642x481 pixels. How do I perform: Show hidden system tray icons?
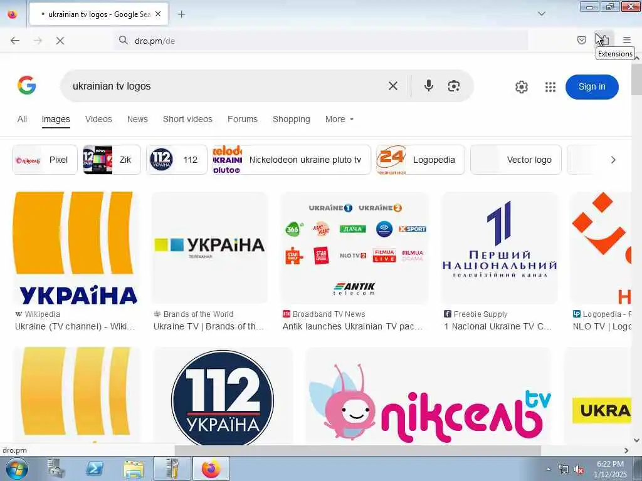click(548, 469)
